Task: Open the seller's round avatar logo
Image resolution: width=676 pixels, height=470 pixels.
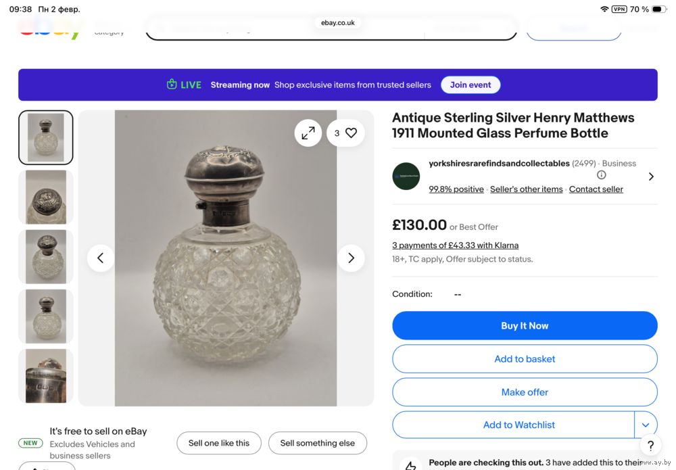Action: coord(406,176)
